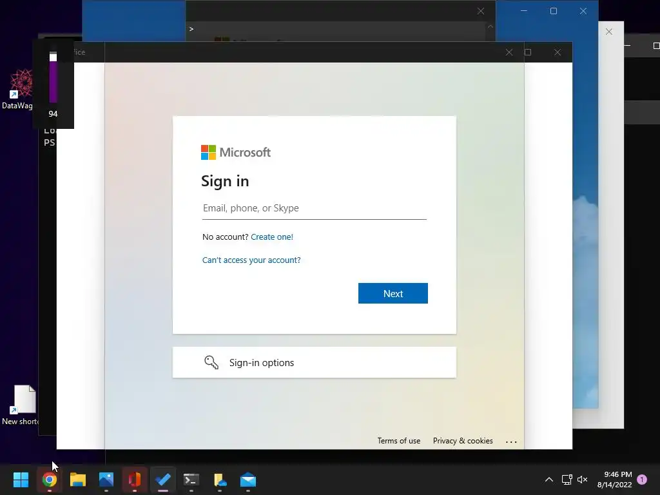Image resolution: width=660 pixels, height=495 pixels.
Task: Click the scroll-up arrow in the top dark panel
Action: tap(490, 26)
